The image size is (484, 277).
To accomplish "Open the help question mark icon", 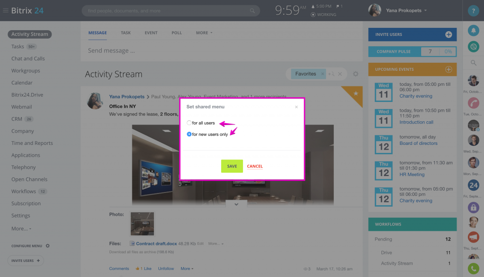I will click(x=473, y=11).
